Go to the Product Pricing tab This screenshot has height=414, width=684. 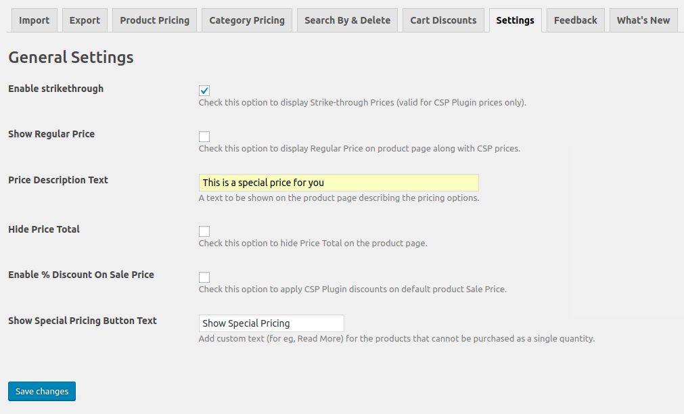(x=155, y=20)
